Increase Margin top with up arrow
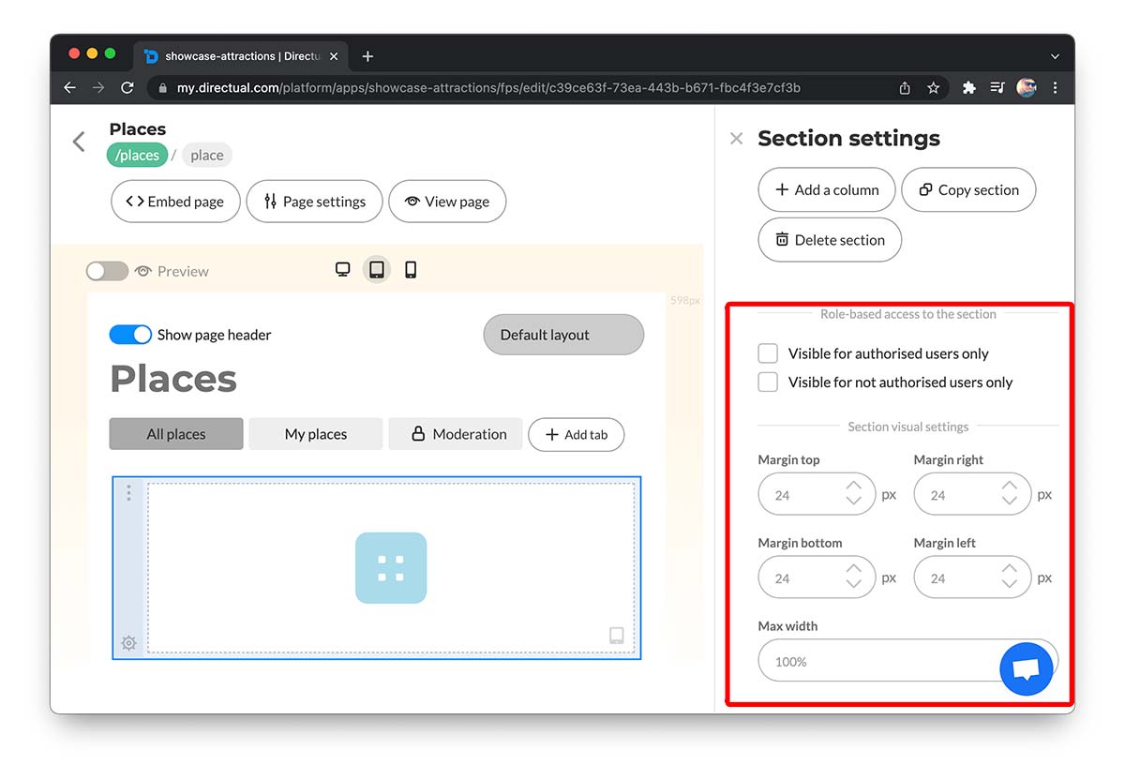This screenshot has width=1125, height=780. tap(853, 487)
